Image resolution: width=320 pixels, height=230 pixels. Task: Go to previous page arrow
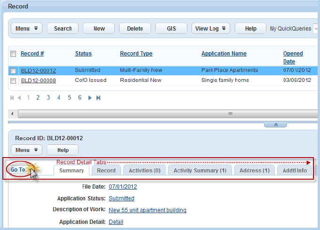pyautogui.click(x=19, y=98)
